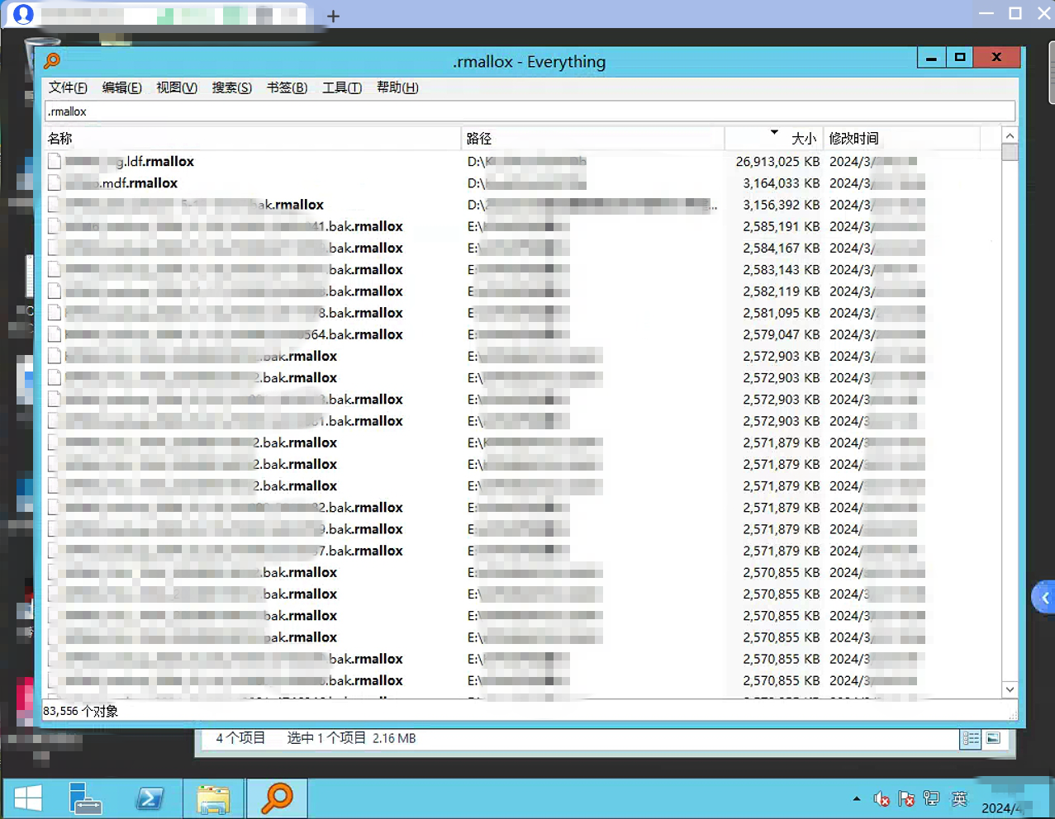Click the network tray icon
The height and width of the screenshot is (819, 1055).
click(x=931, y=798)
